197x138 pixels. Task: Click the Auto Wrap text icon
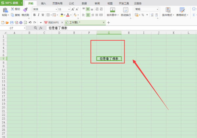(x=126, y=10)
